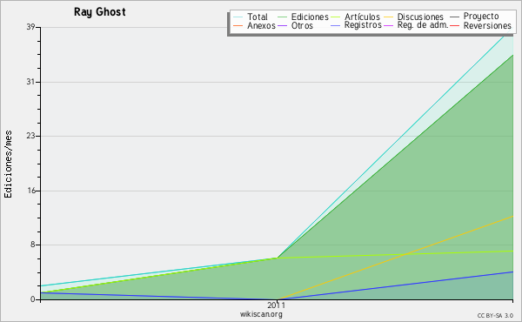This screenshot has width=522, height=322.
Task: Select the Registros legend label
Action: point(363,25)
